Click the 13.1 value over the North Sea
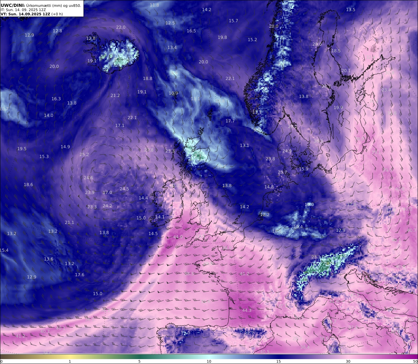Viewport: 418px width, 364px height. (x=245, y=145)
